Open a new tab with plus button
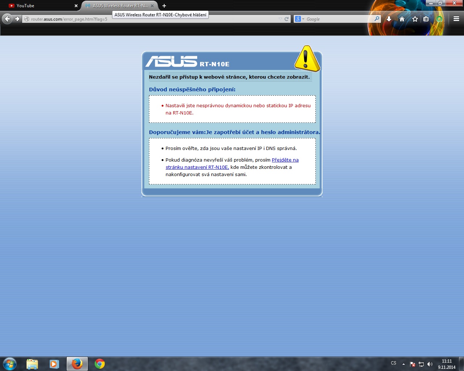 point(164,6)
